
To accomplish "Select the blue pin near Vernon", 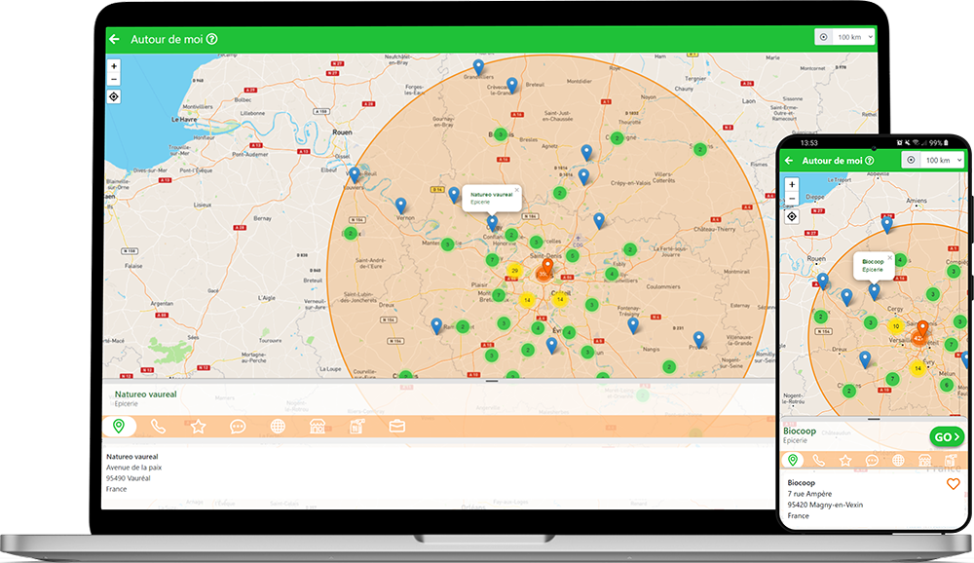I will coord(401,206).
